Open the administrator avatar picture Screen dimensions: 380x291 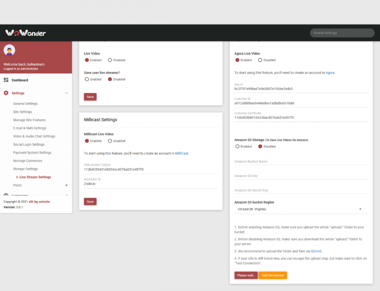pos(9,50)
